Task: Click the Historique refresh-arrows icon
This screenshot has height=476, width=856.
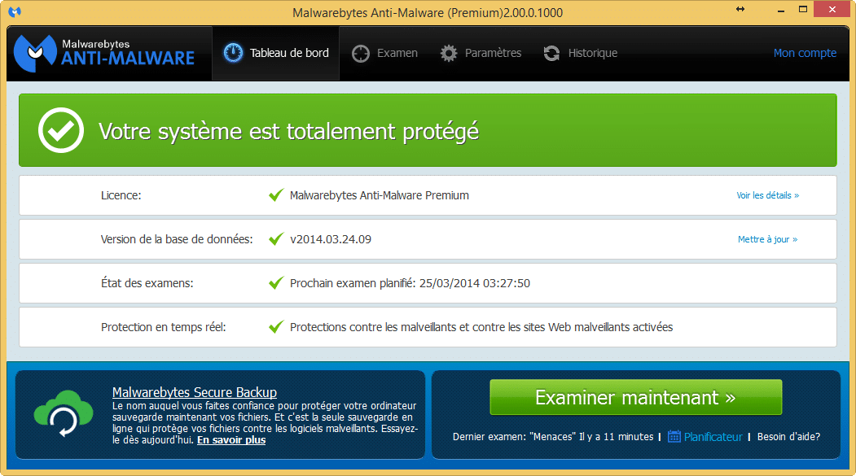Action: point(552,54)
